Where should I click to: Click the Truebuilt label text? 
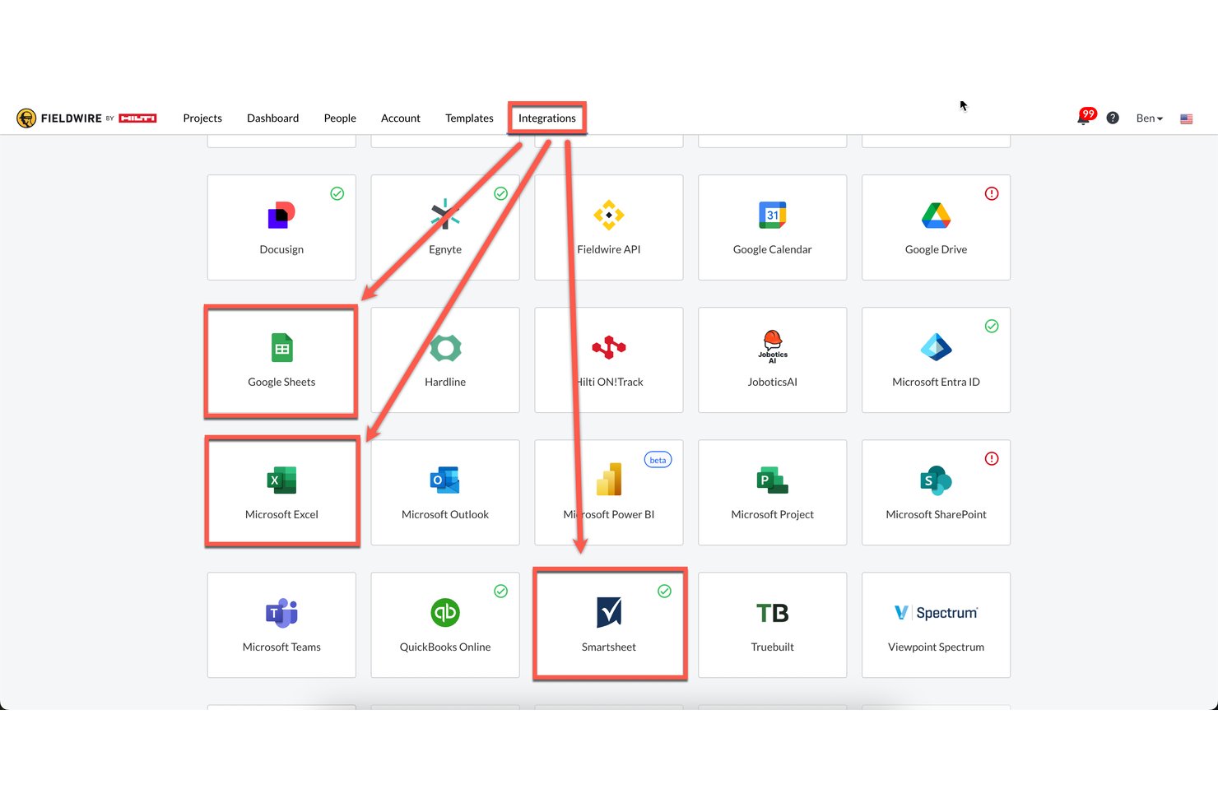pos(773,647)
